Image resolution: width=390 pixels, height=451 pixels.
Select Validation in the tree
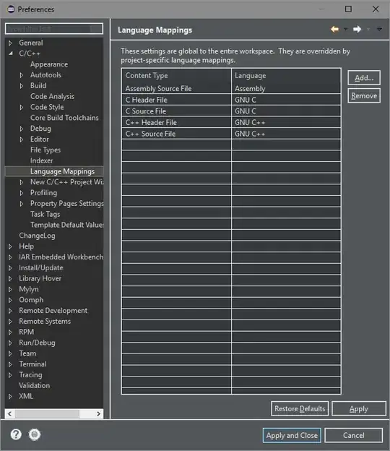[35, 385]
